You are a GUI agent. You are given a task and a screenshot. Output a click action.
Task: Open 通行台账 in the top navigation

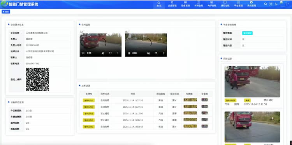click(x=225, y=4)
